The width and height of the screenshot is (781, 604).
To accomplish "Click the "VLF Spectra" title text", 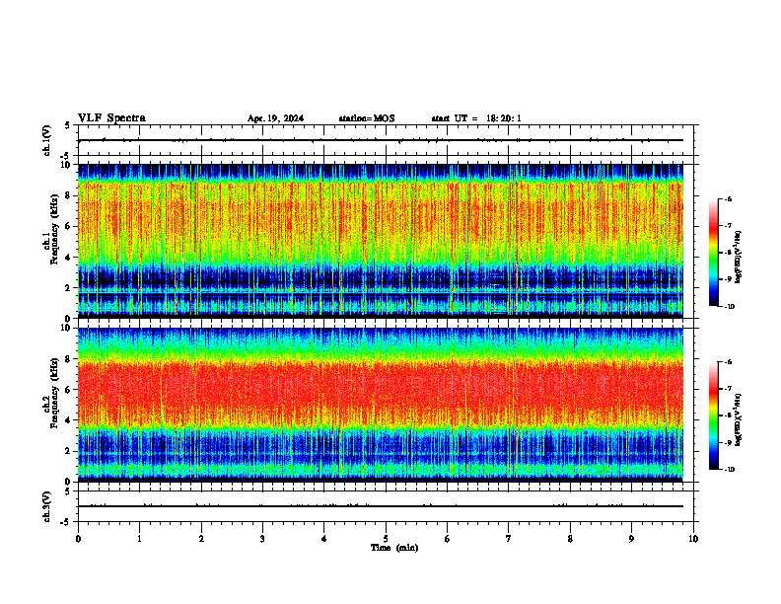I will pos(111,118).
